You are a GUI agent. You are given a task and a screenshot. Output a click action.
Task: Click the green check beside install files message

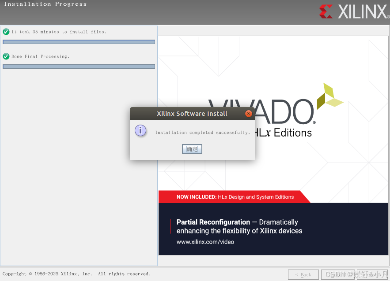click(x=6, y=32)
